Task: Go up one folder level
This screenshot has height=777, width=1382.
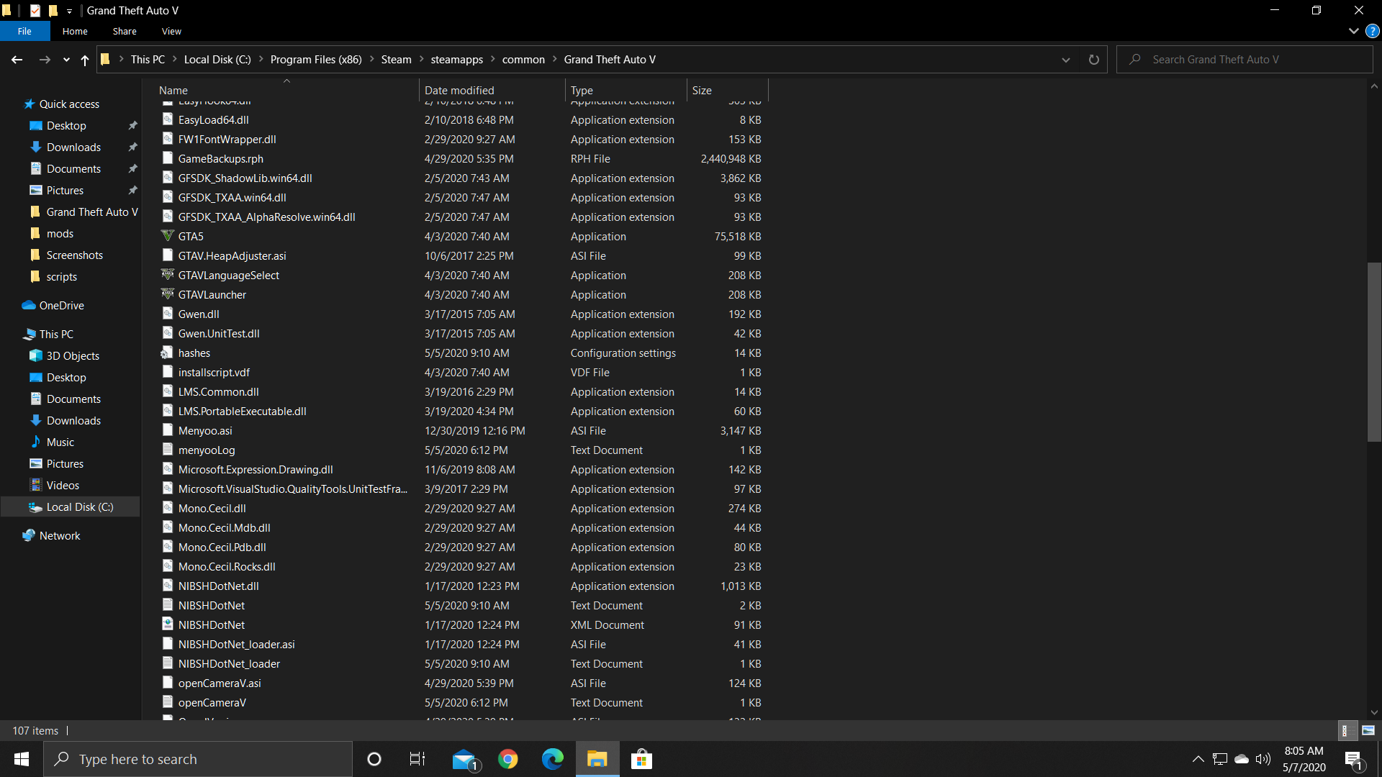Action: tap(85, 60)
